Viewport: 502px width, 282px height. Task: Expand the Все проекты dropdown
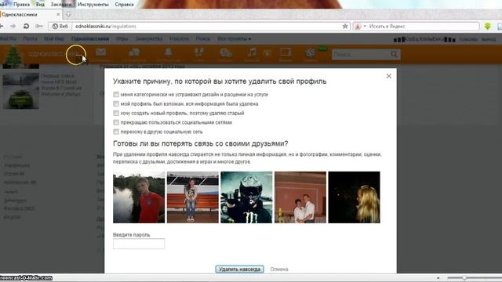[x=235, y=38]
